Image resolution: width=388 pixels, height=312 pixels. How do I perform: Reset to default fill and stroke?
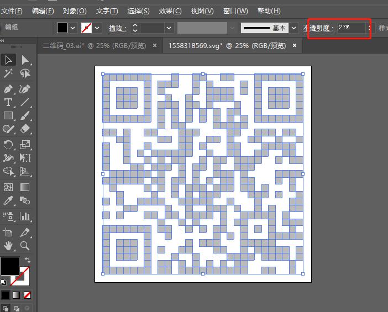pyautogui.click(x=3, y=282)
